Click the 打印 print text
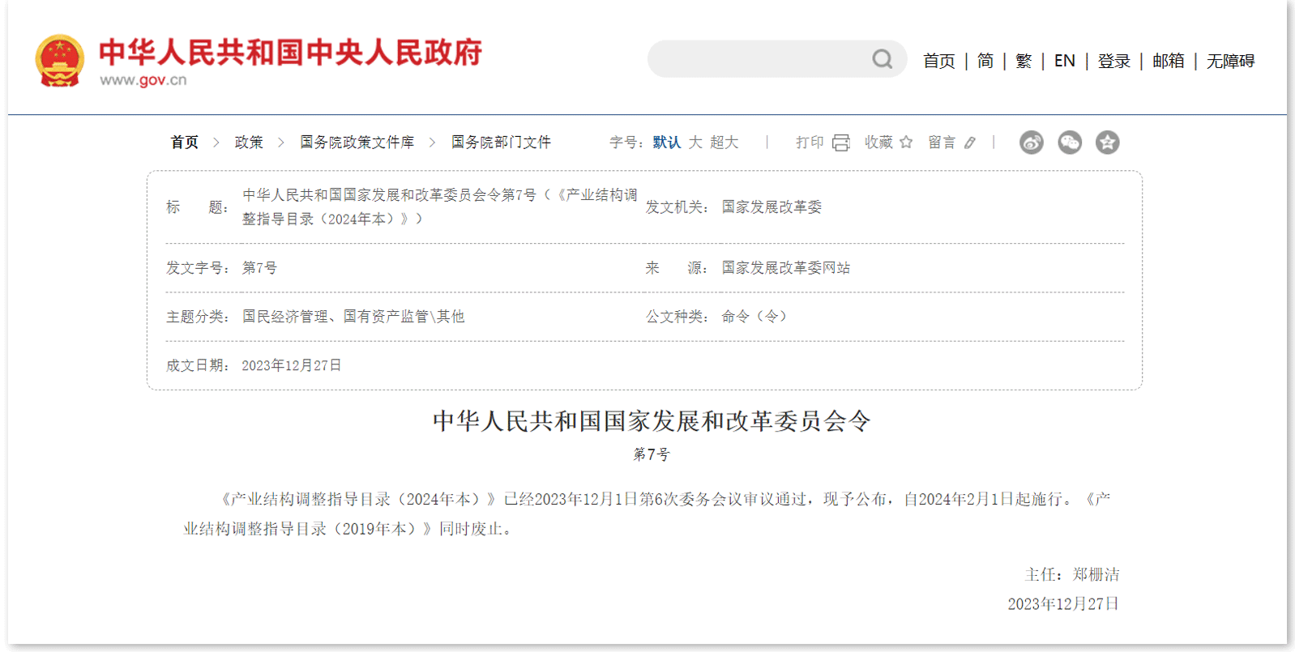 tap(810, 143)
